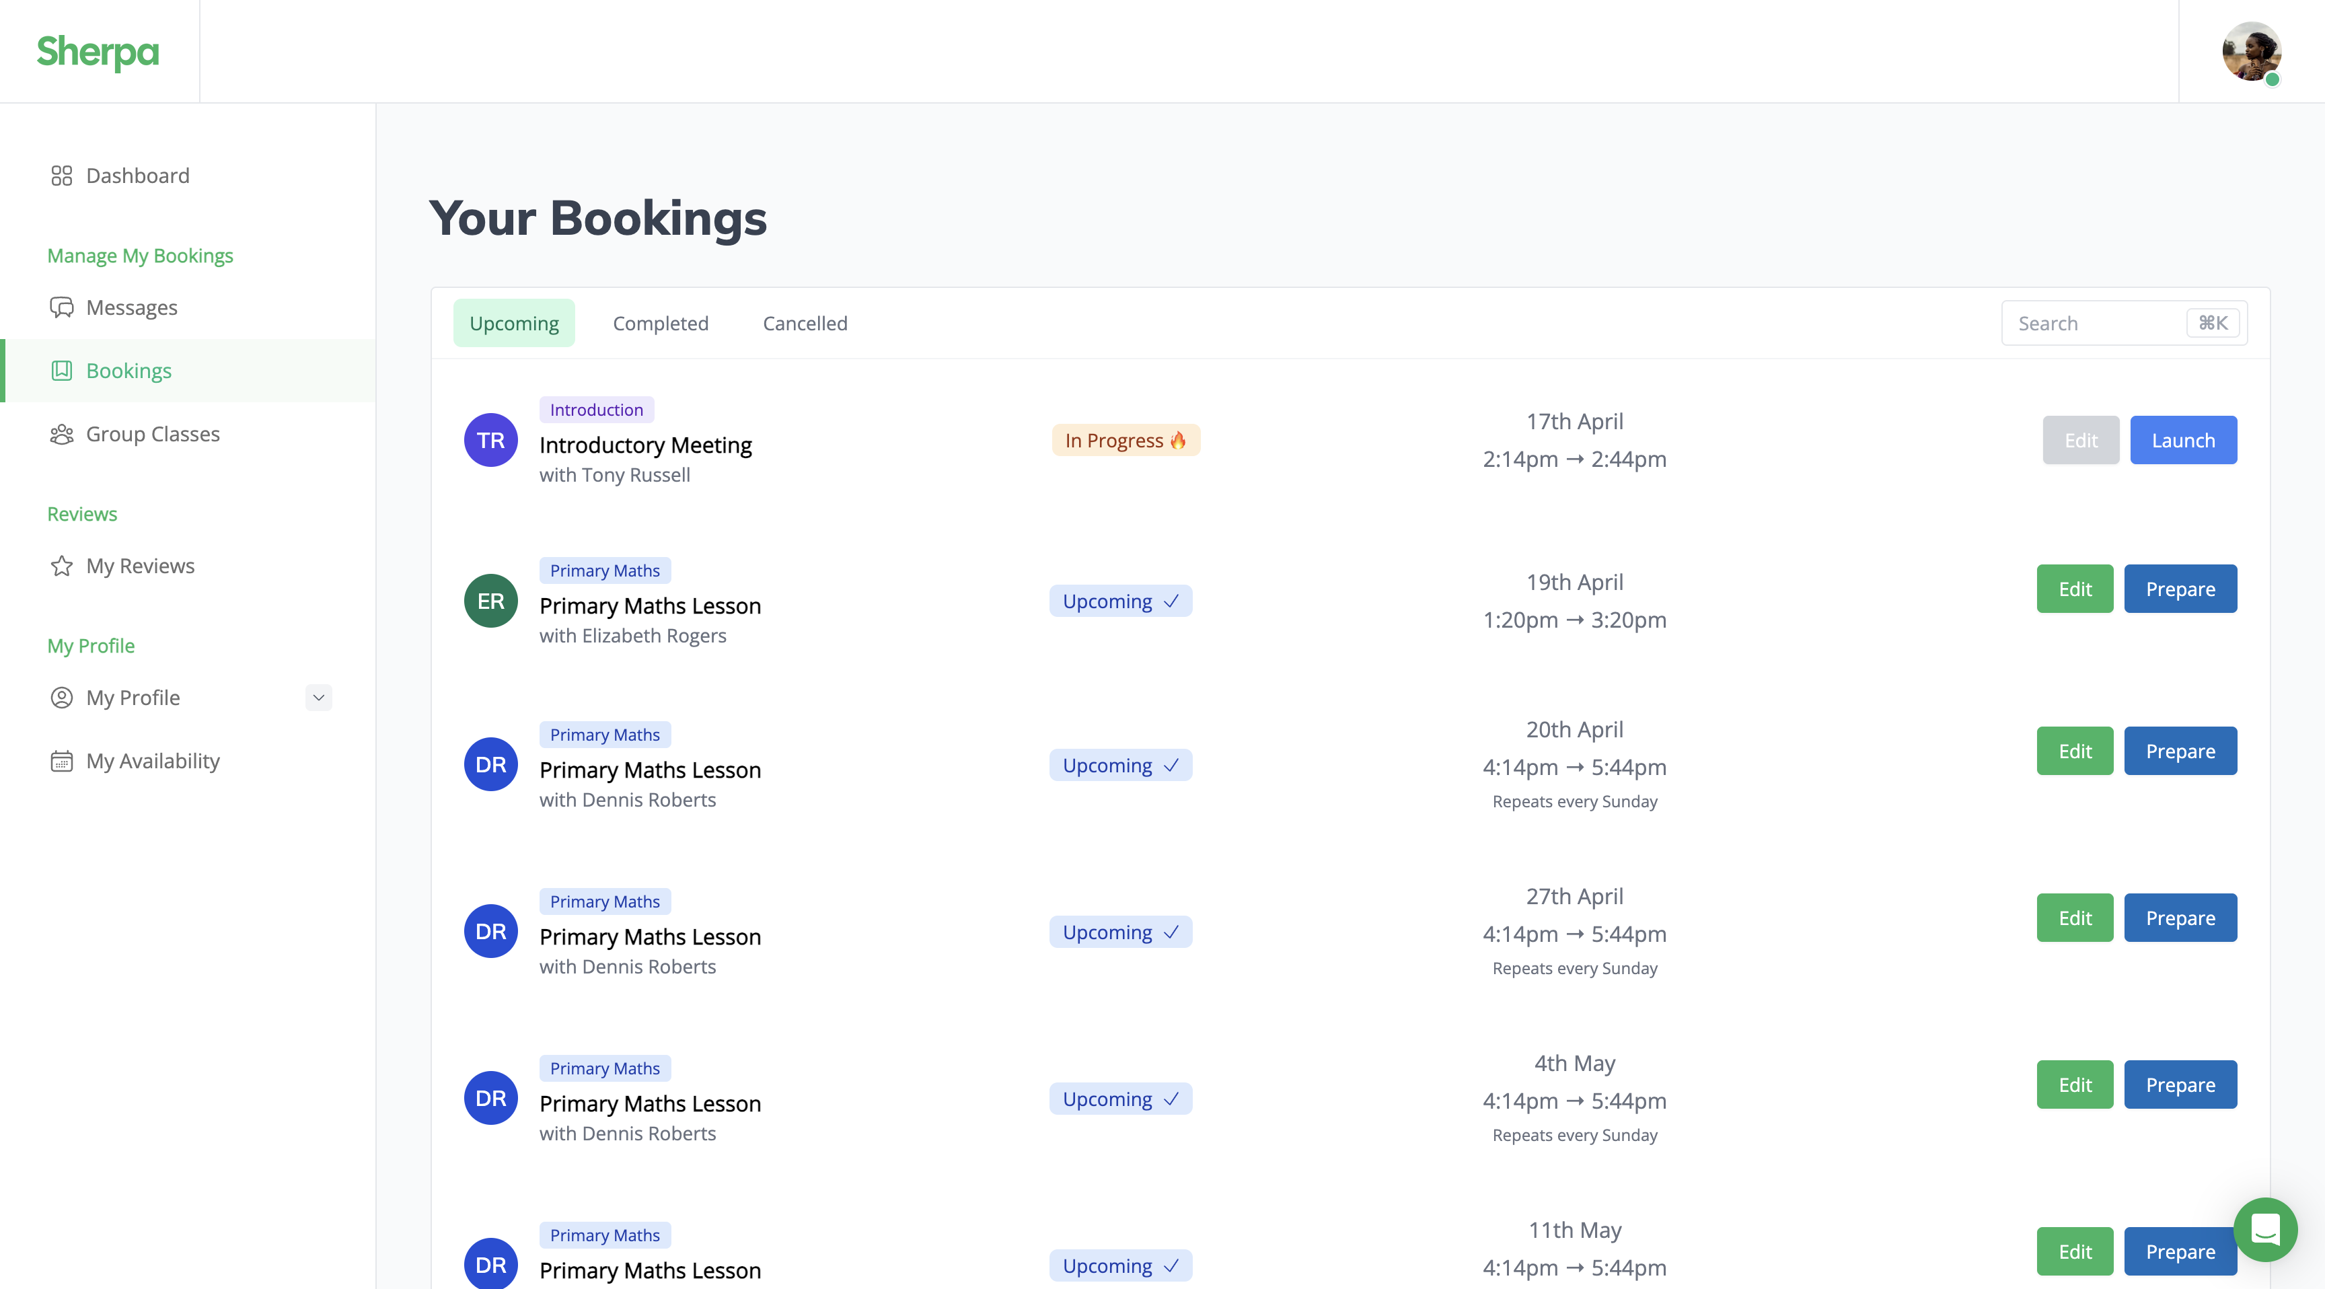Click the Group Classes people icon
Viewport: 2325px width, 1289px height.
point(61,434)
